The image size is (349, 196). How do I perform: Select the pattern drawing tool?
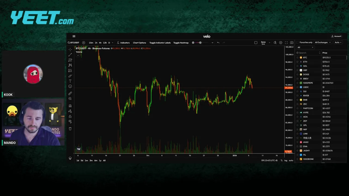(x=70, y=65)
